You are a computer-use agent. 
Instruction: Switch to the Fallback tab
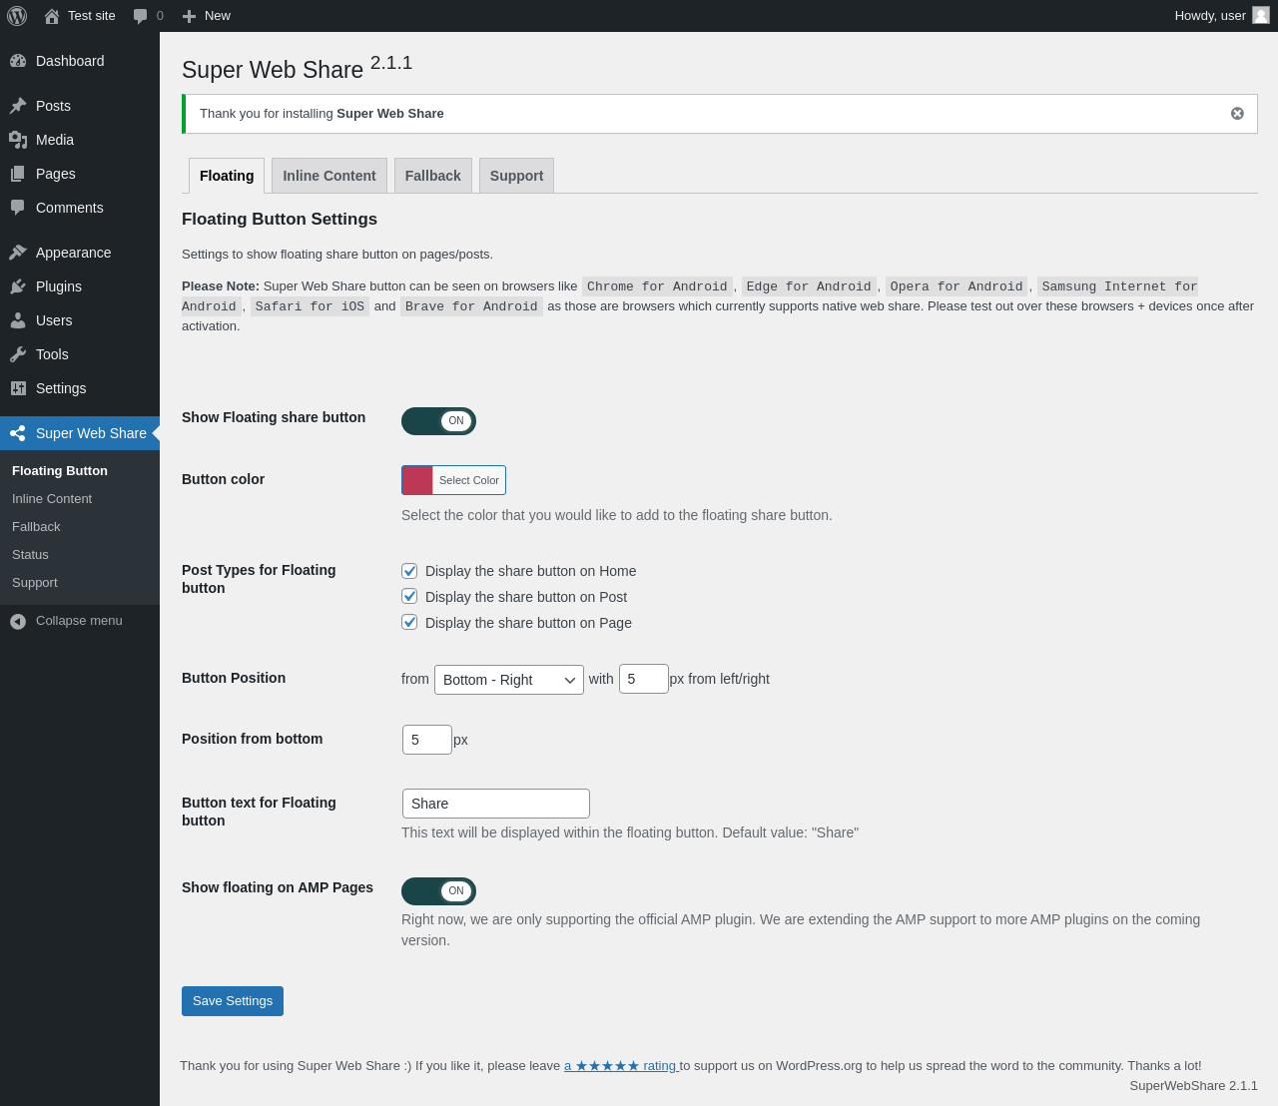433,176
